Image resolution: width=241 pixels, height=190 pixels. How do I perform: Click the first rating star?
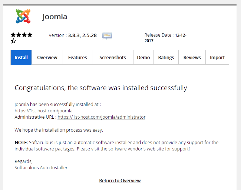13,35
